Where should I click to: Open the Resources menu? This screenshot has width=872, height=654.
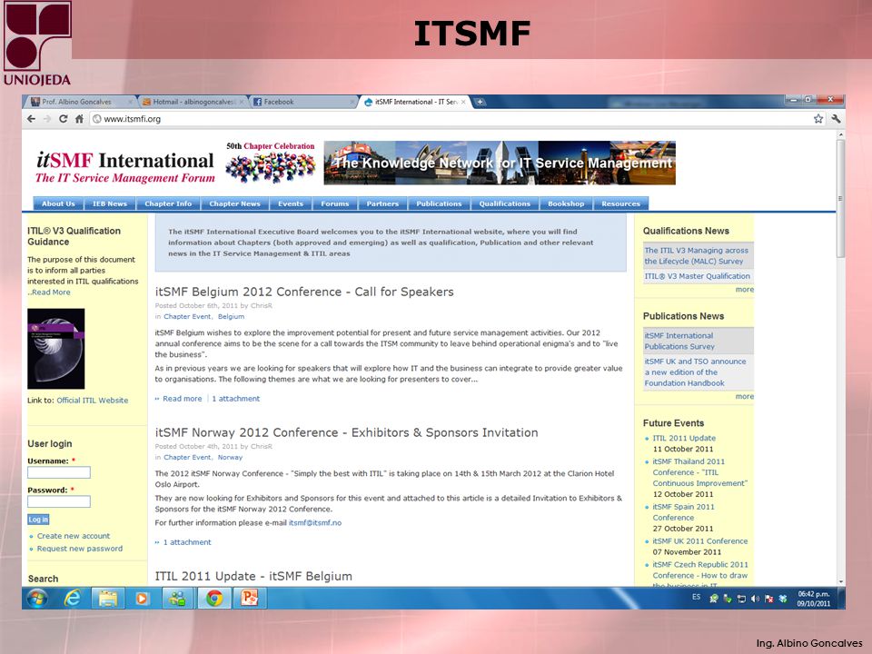[620, 203]
